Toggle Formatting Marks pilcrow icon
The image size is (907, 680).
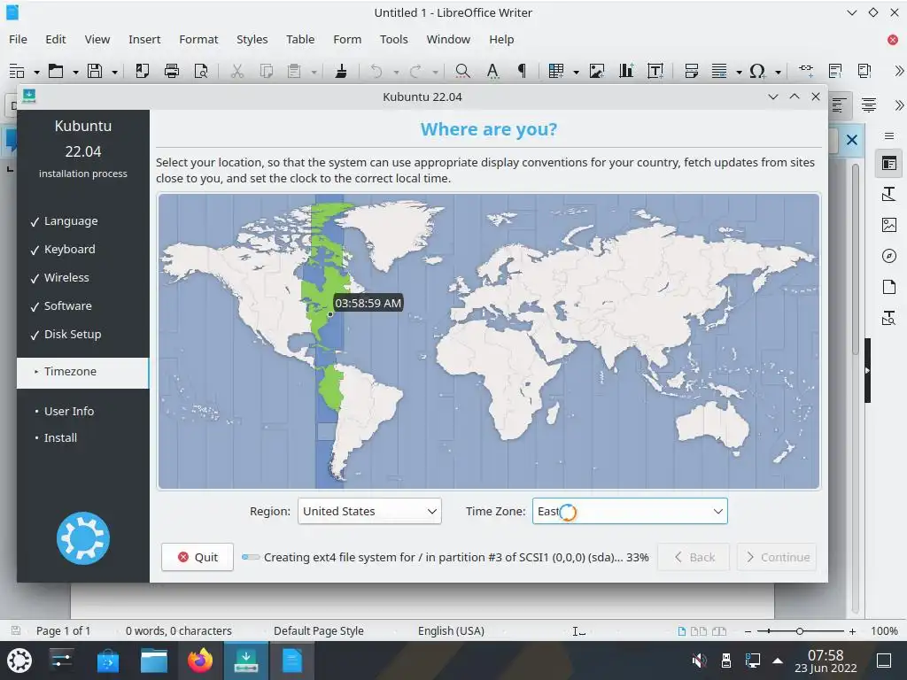click(522, 71)
